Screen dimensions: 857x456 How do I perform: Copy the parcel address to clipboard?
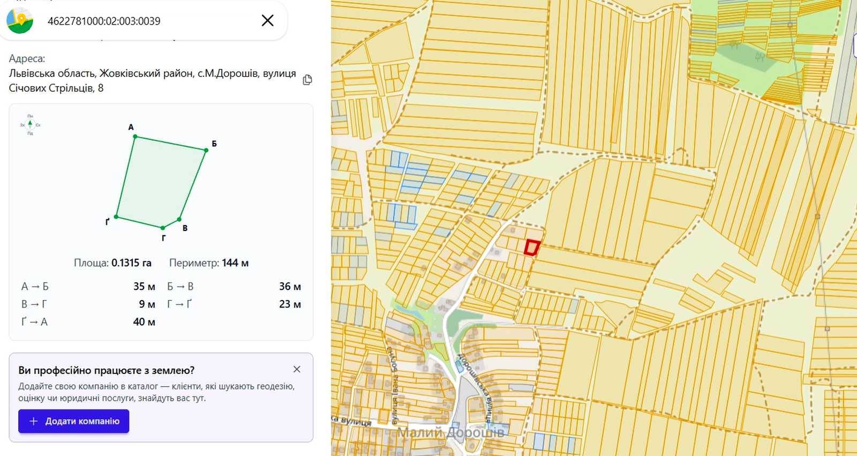click(307, 80)
